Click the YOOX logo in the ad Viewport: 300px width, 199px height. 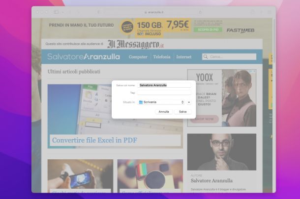coord(205,77)
